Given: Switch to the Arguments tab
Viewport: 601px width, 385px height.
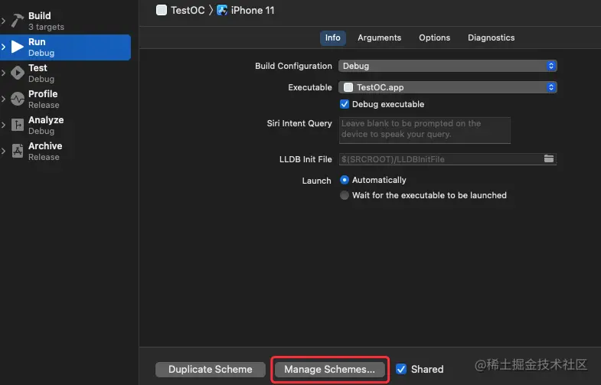Looking at the screenshot, I should click(379, 38).
